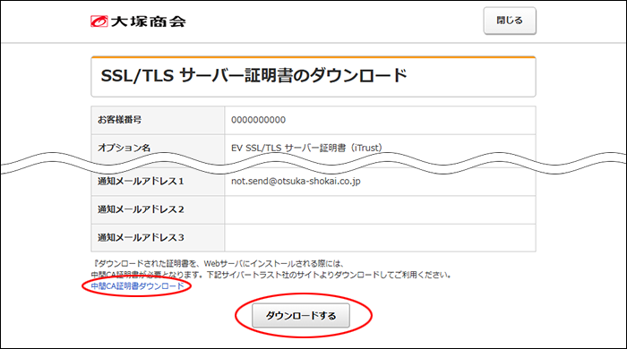This screenshot has height=349, width=627.
Task: Click the 閉じる button
Action: (510, 21)
